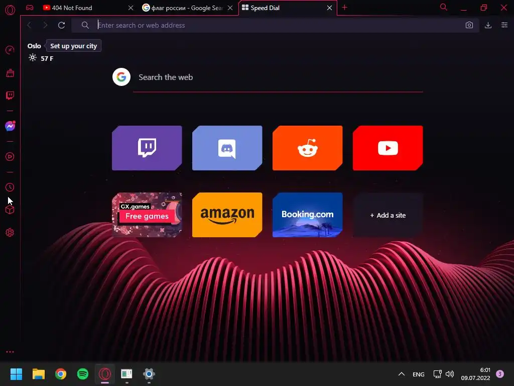
Task: Click the Search the web field
Action: pos(278,77)
